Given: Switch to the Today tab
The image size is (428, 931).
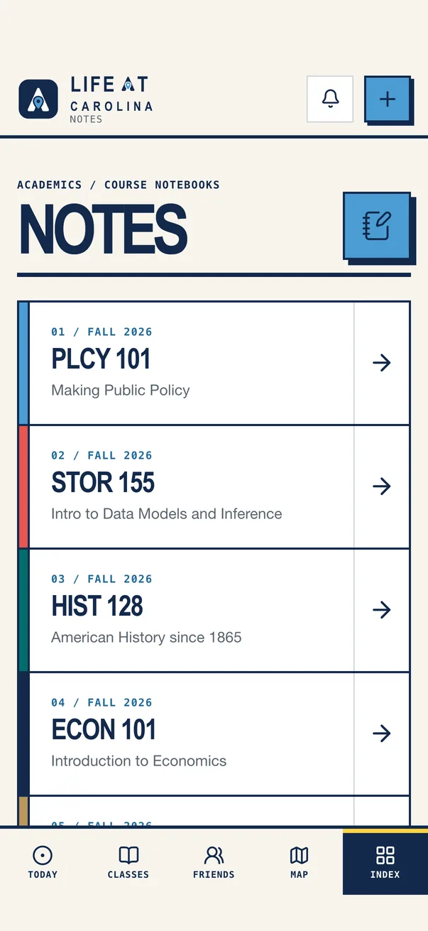Looking at the screenshot, I should pyautogui.click(x=43, y=862).
